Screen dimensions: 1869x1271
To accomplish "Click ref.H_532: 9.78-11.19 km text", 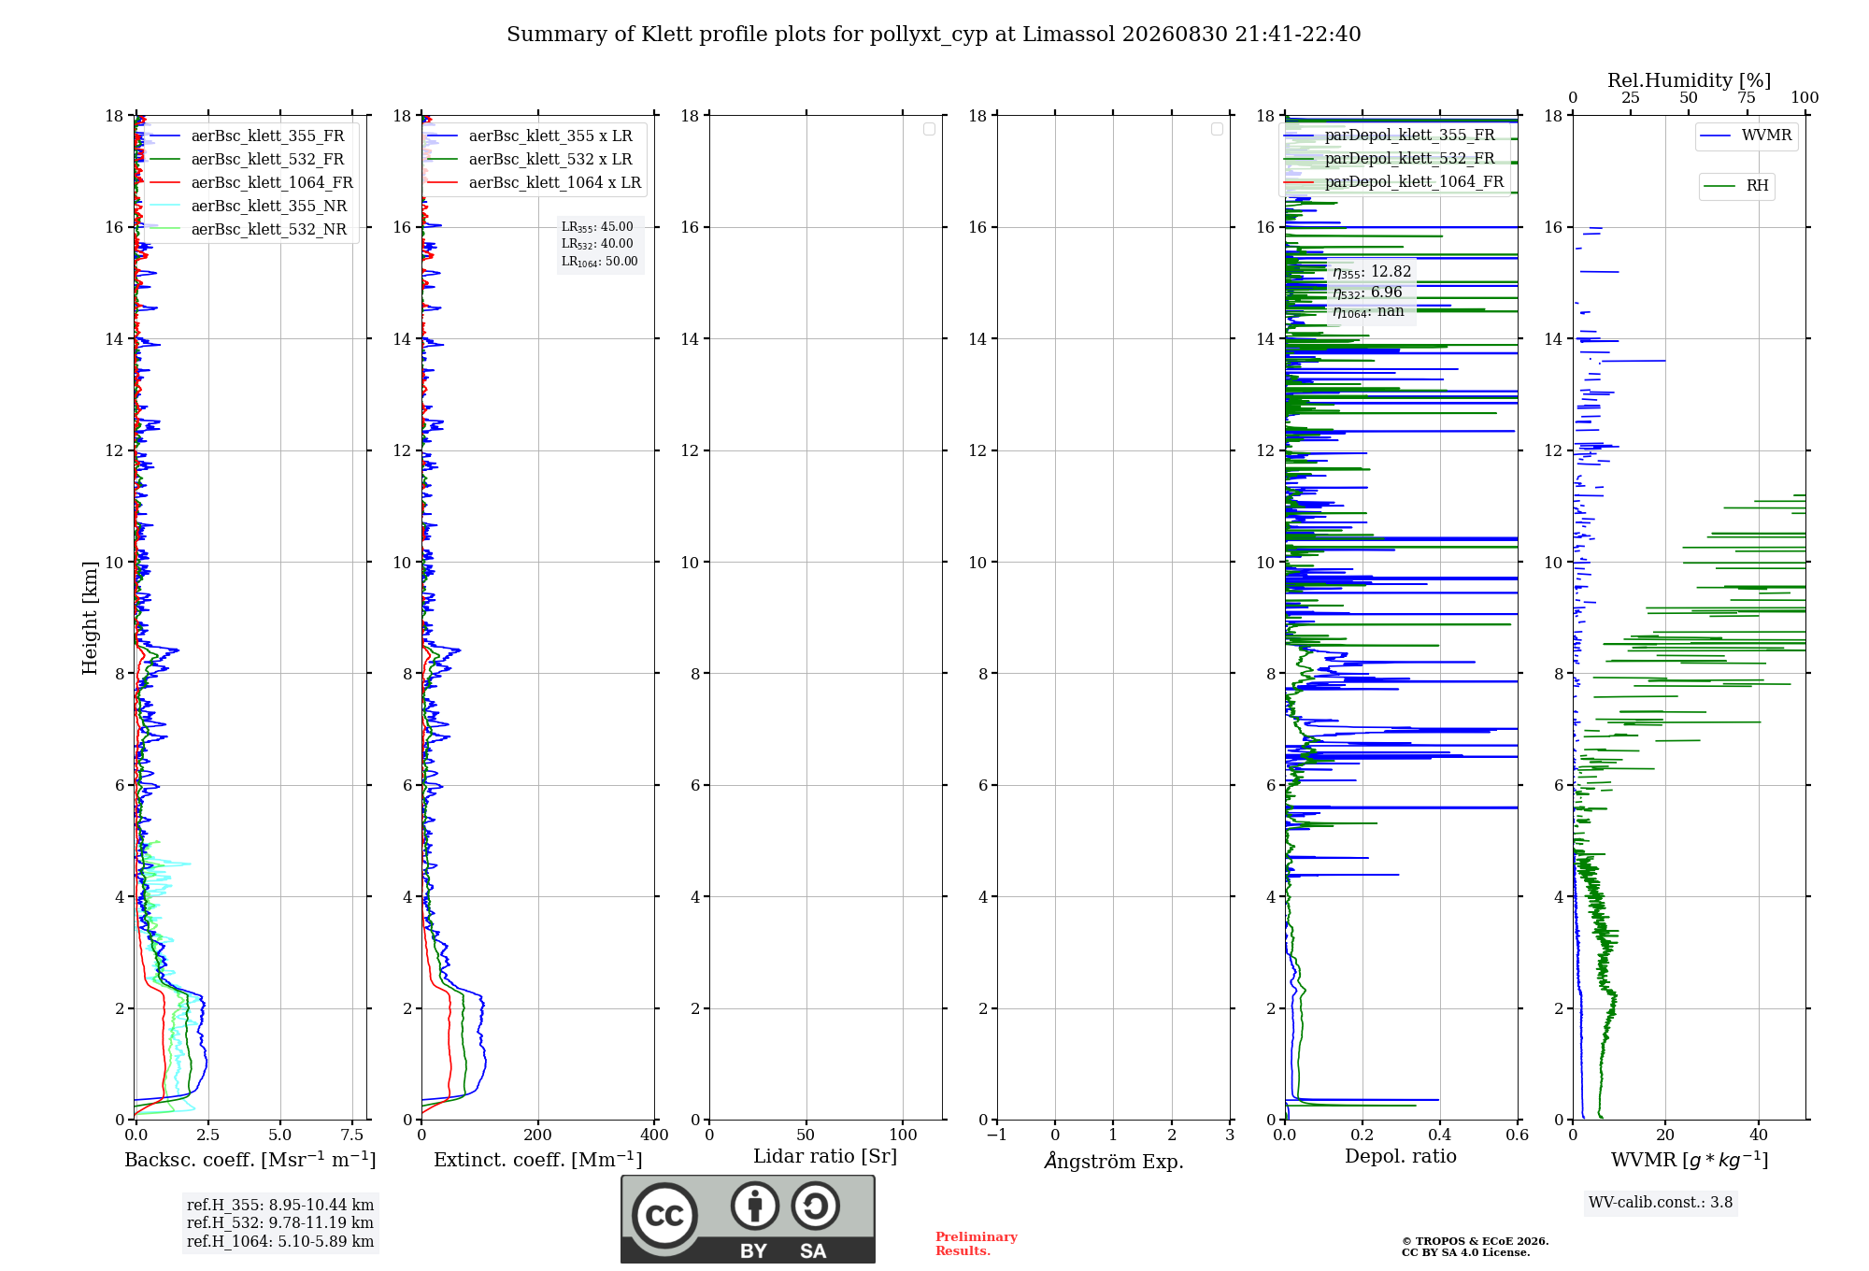I will point(280,1223).
